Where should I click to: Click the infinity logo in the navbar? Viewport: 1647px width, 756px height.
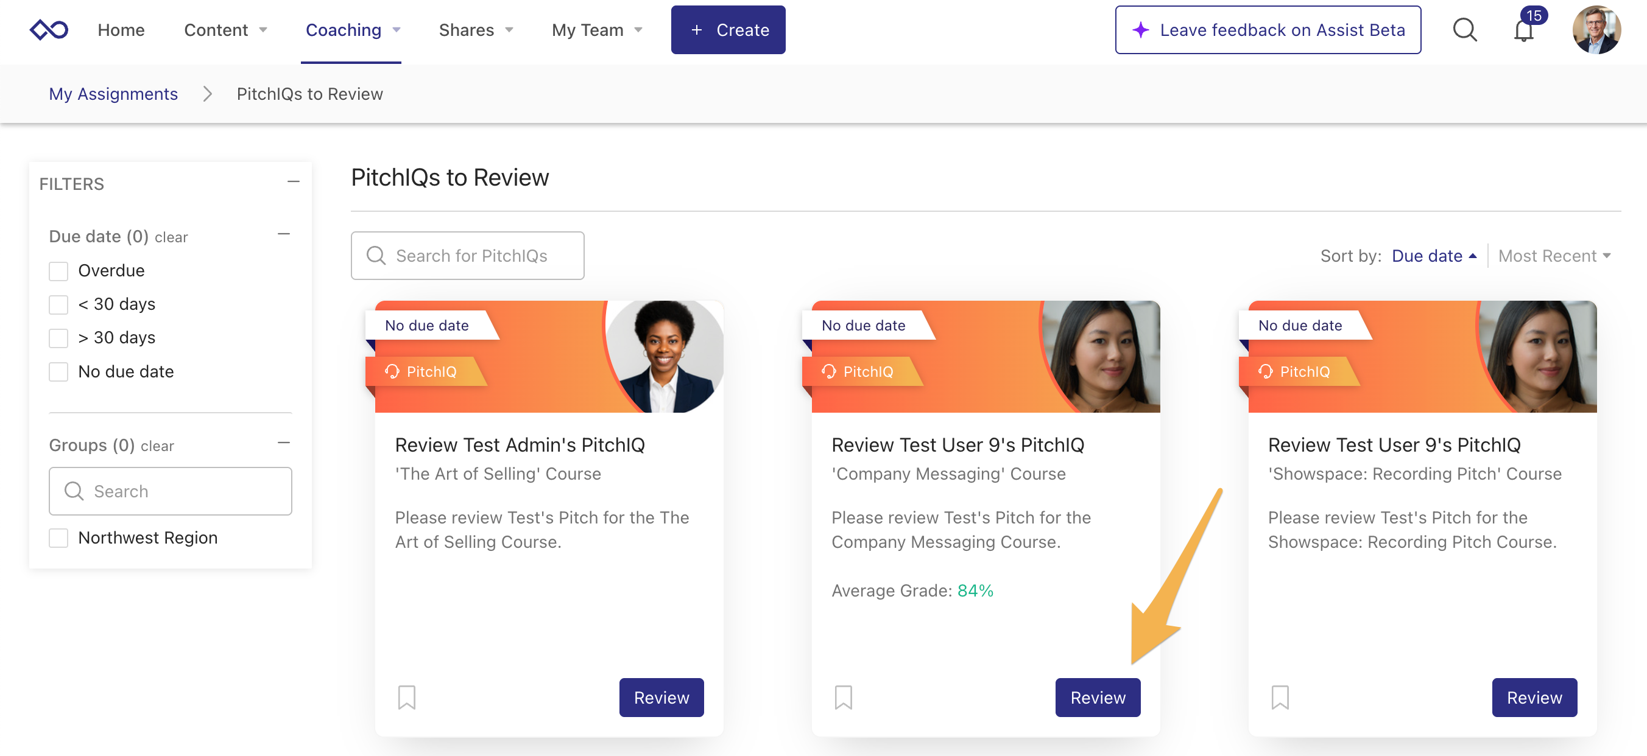(x=49, y=30)
